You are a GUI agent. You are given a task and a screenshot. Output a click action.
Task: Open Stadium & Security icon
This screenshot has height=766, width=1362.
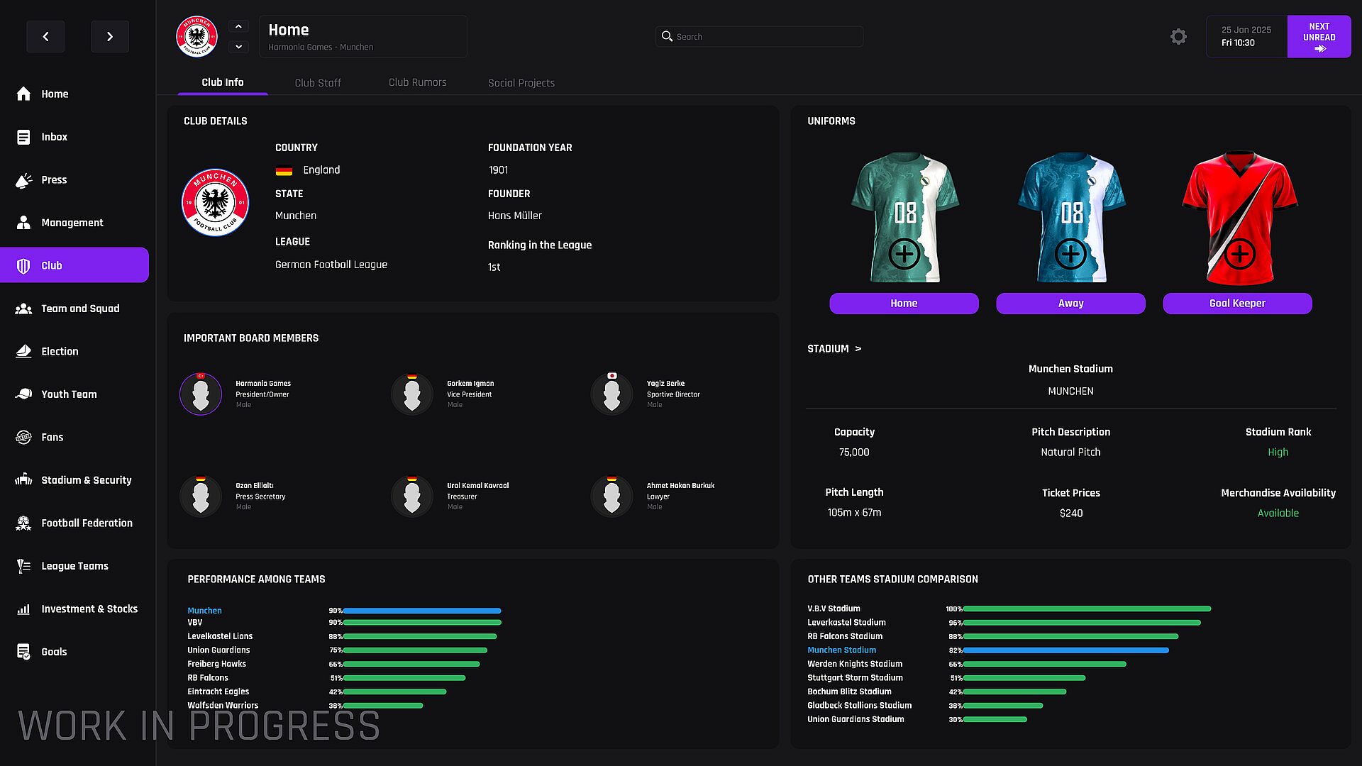point(23,480)
